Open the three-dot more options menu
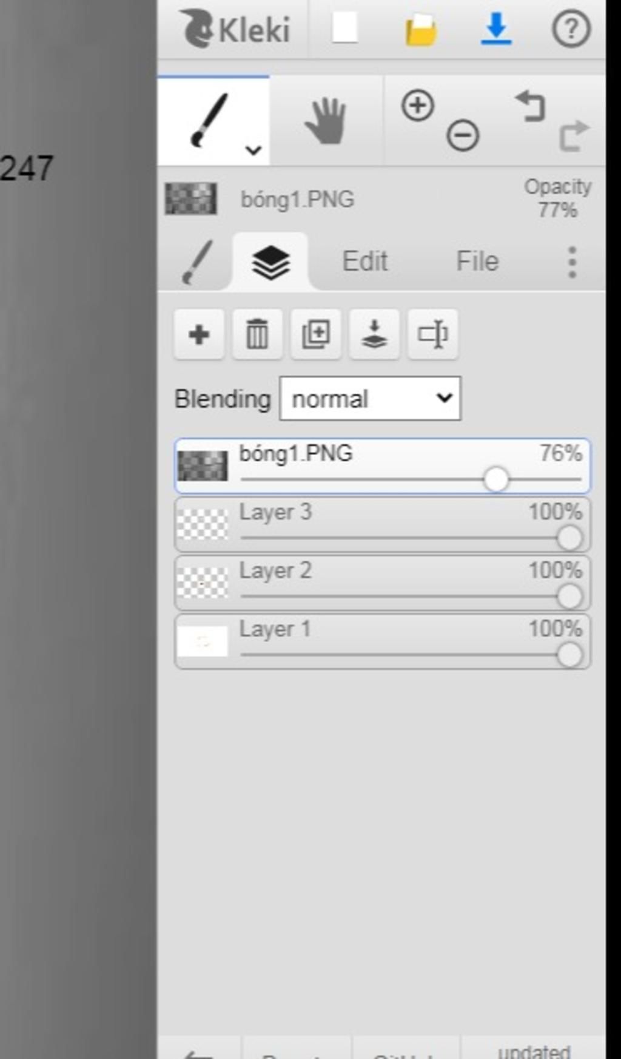The image size is (621, 1059). pyautogui.click(x=572, y=262)
